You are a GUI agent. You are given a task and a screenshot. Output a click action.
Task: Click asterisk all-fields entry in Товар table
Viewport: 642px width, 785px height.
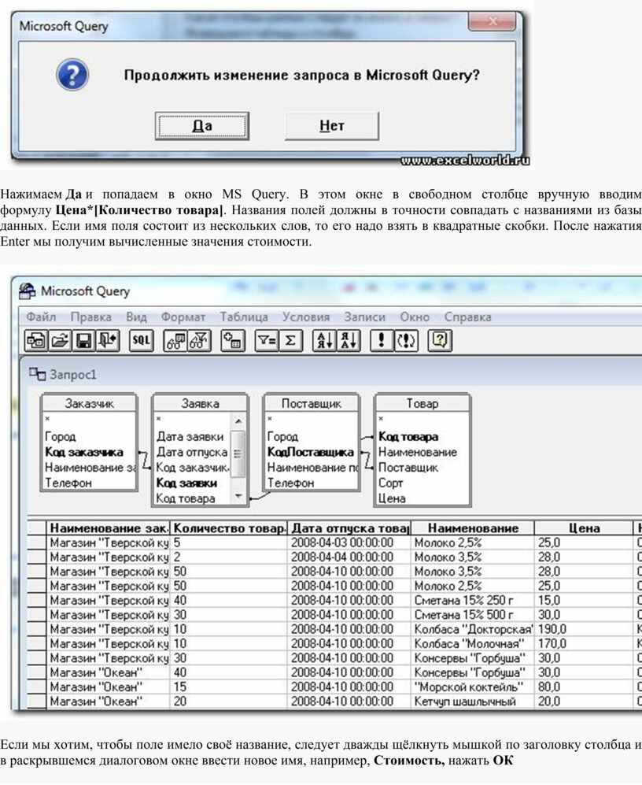point(381,419)
